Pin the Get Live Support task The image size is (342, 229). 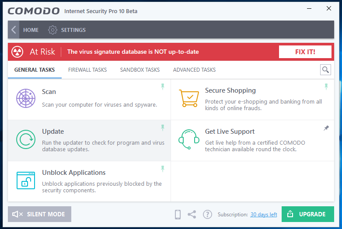pyautogui.click(x=326, y=128)
